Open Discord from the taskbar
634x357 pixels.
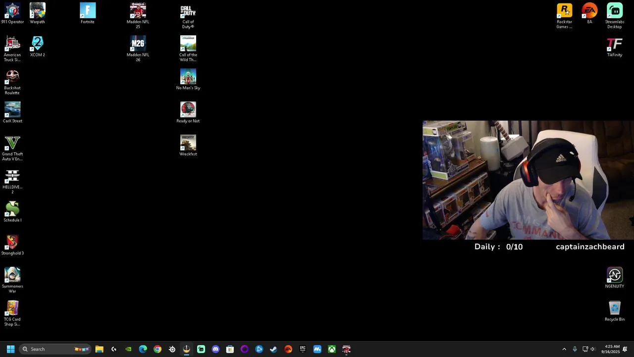tap(215, 349)
